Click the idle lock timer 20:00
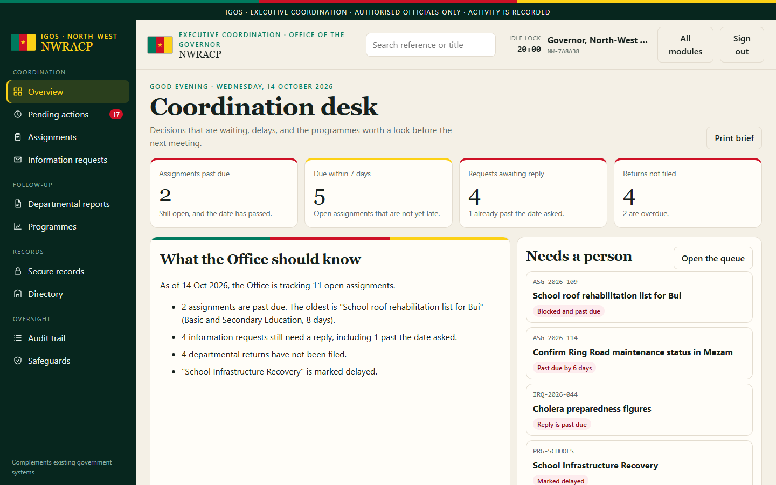 tap(529, 49)
